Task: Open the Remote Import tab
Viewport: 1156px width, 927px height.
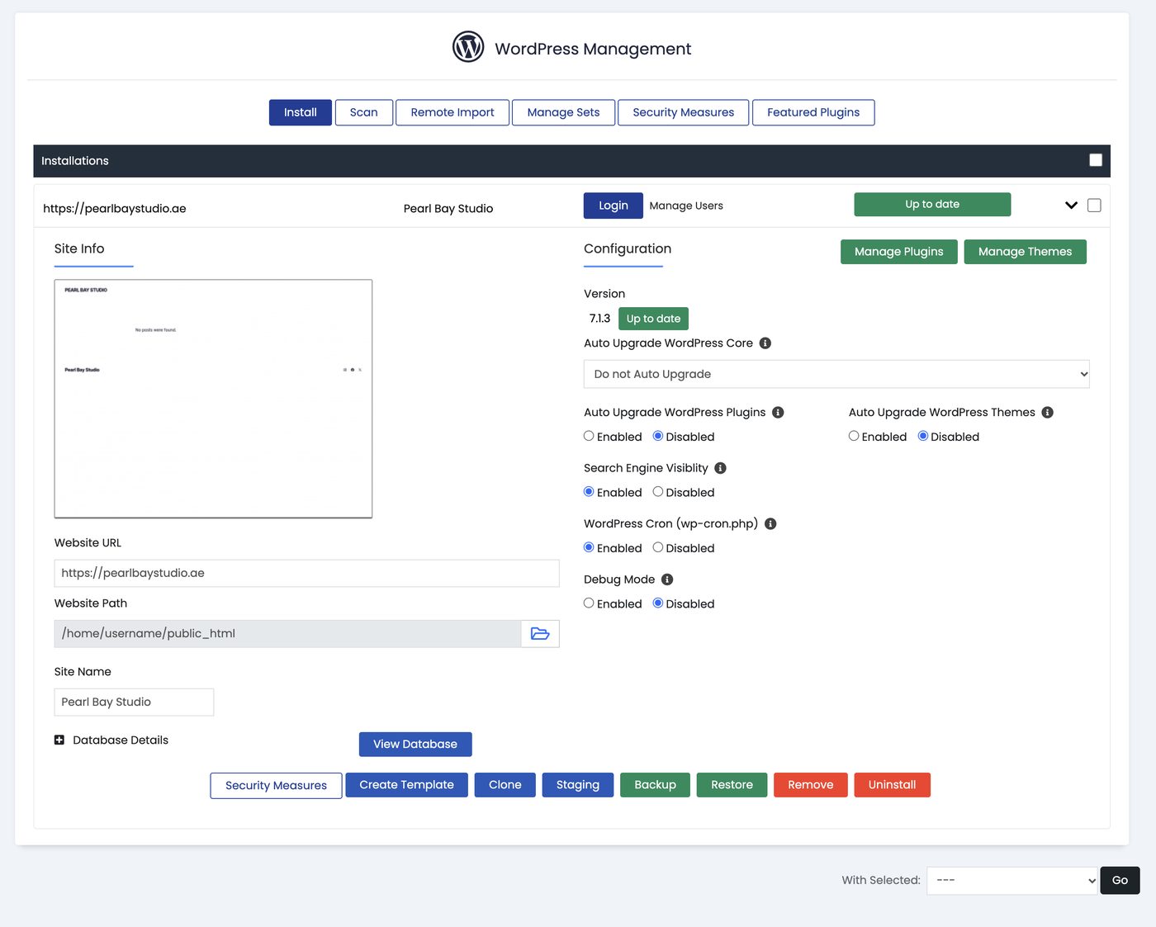Action: click(452, 112)
